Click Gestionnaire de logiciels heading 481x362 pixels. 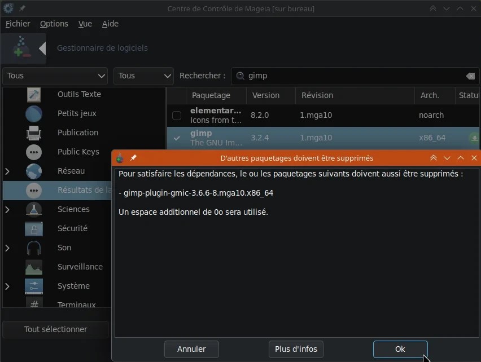click(x=102, y=48)
